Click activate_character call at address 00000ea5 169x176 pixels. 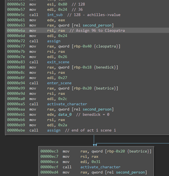(x=67, y=104)
